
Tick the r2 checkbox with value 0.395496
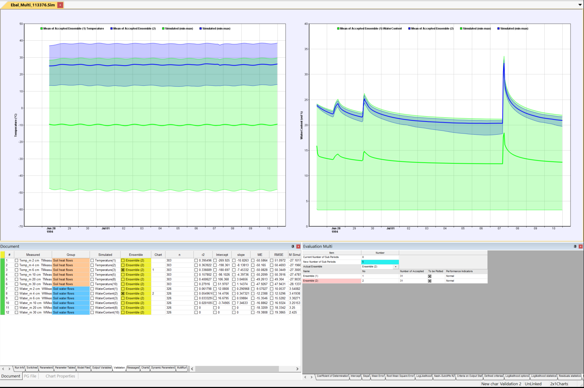pos(196,260)
